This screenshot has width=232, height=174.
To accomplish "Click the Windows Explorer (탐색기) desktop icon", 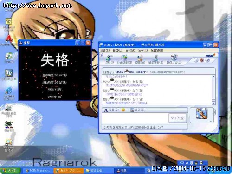I will coord(9,145).
